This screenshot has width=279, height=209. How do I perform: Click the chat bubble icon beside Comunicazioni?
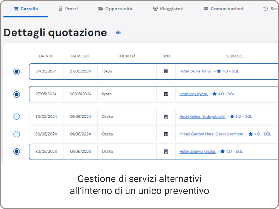[x=206, y=9]
